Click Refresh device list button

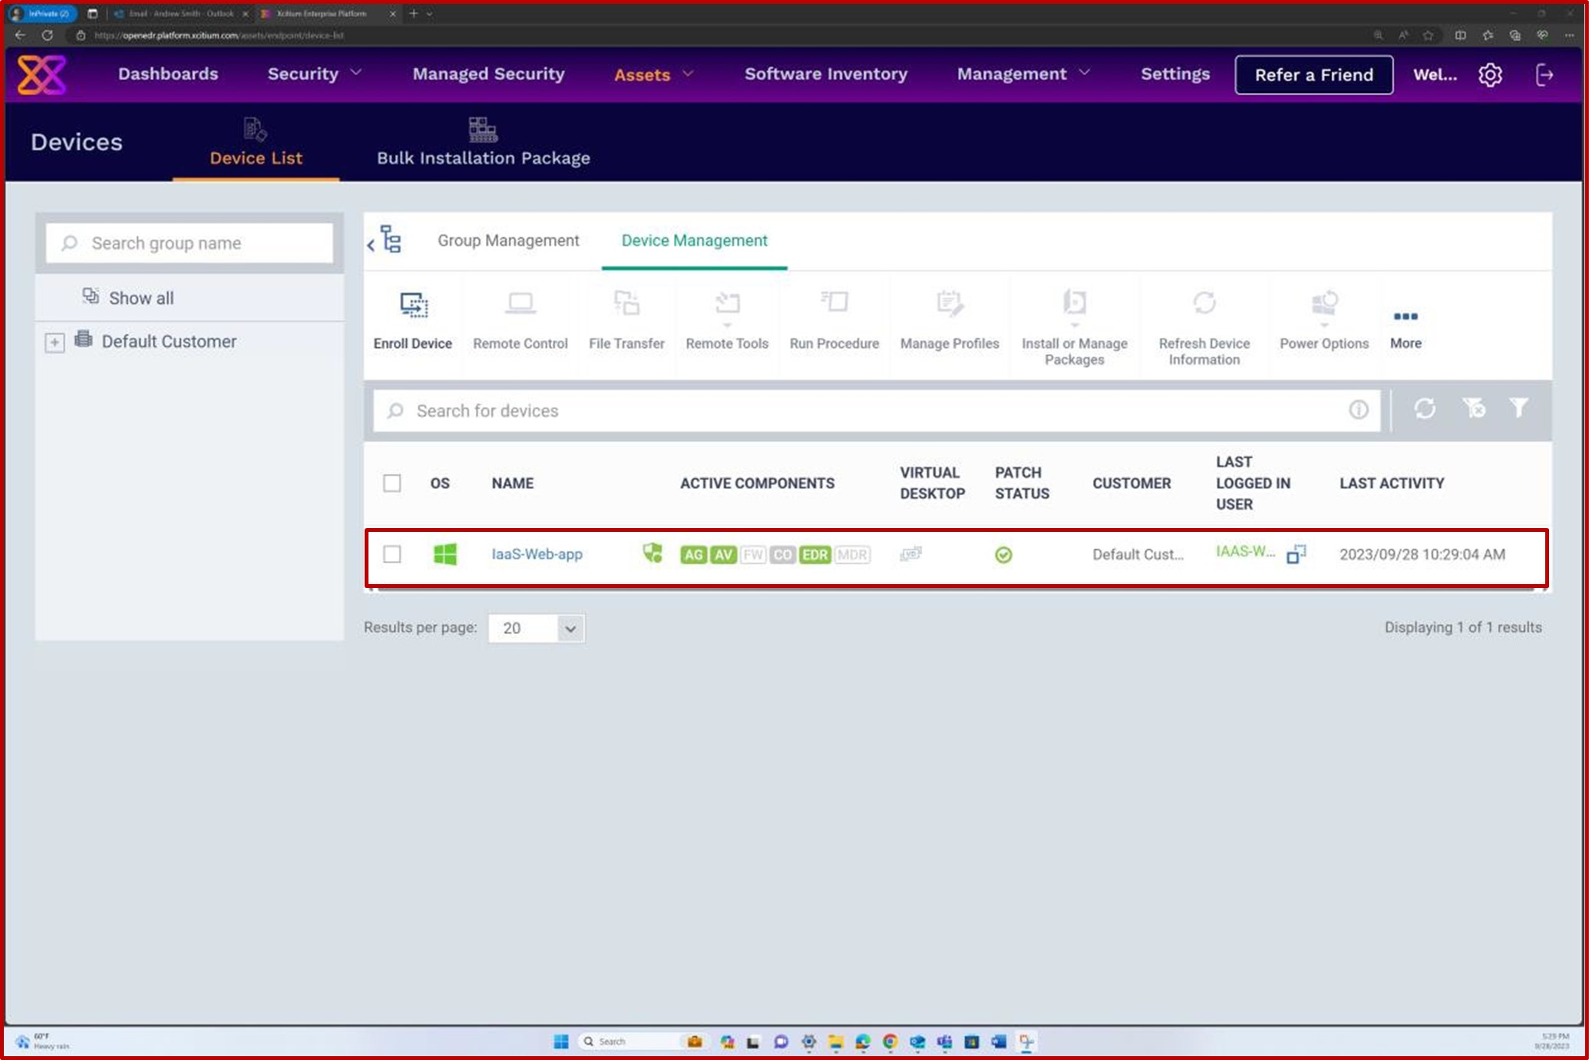click(x=1423, y=409)
